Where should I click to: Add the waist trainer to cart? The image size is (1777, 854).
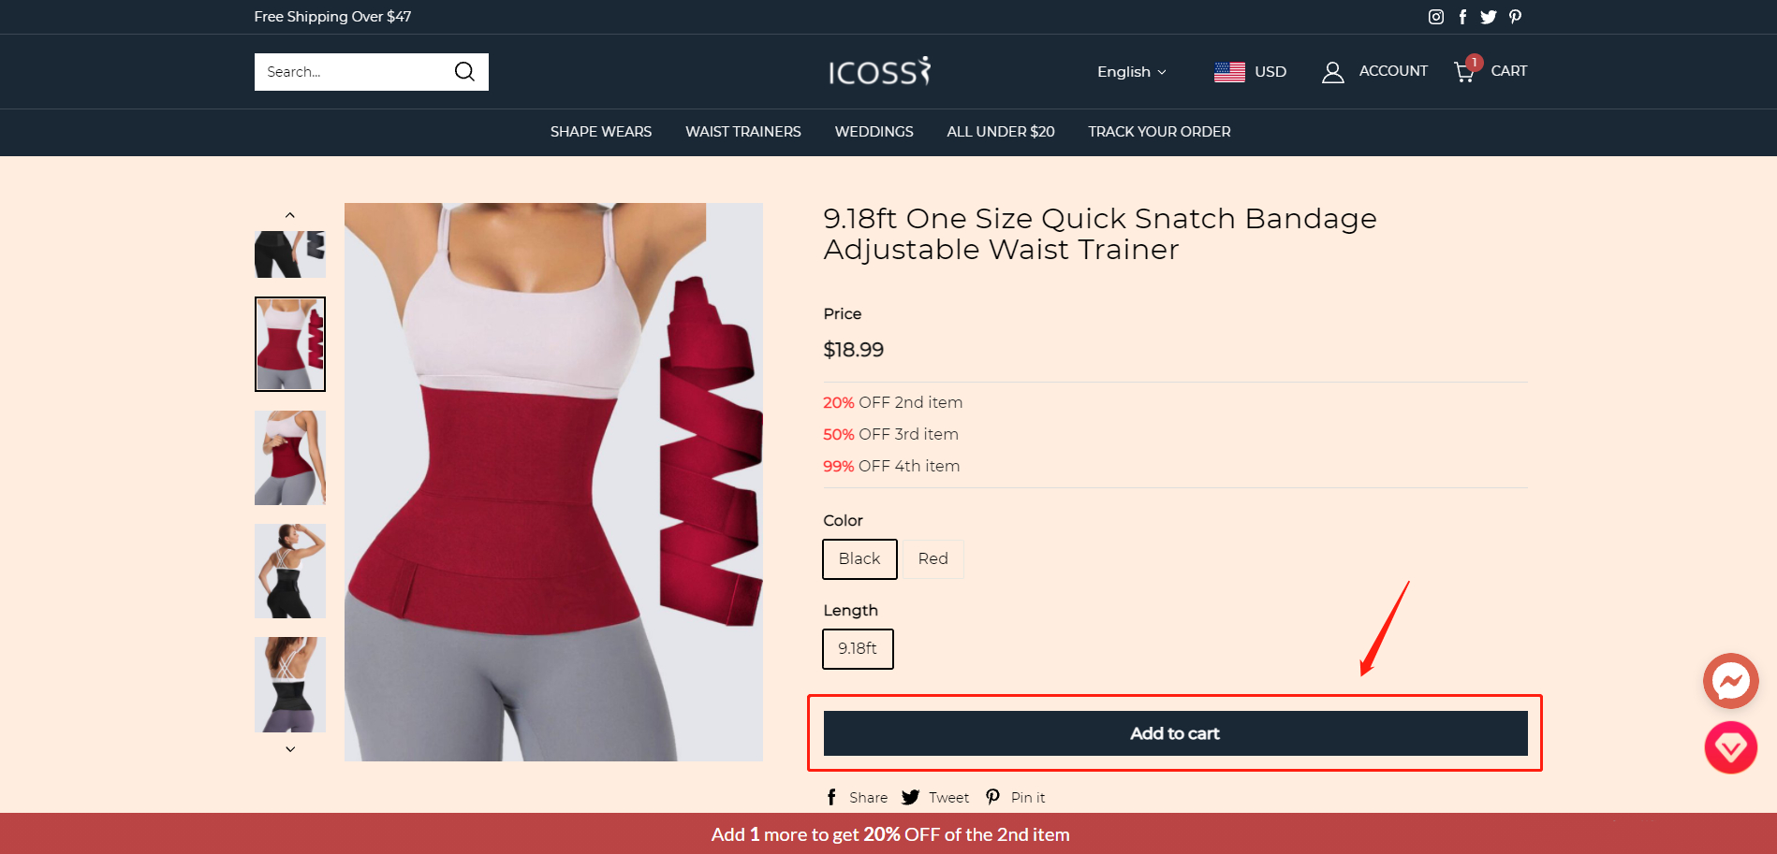1175,733
